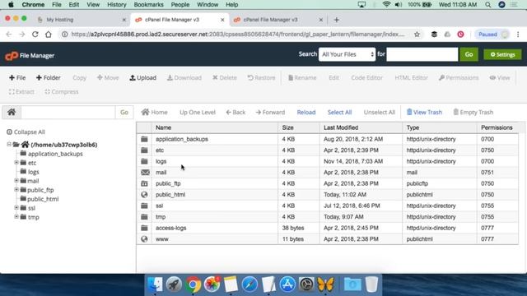Sort file list by Last Modified column
This screenshot has height=296, width=527.
(x=341, y=127)
